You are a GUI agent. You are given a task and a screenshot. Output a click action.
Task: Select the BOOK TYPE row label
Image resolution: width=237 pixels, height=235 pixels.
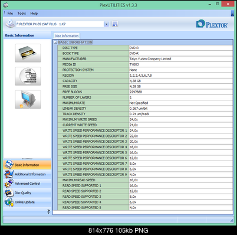click(70, 53)
